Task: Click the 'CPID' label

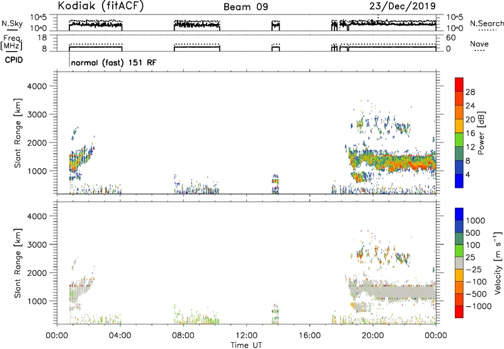Action: click(x=14, y=60)
